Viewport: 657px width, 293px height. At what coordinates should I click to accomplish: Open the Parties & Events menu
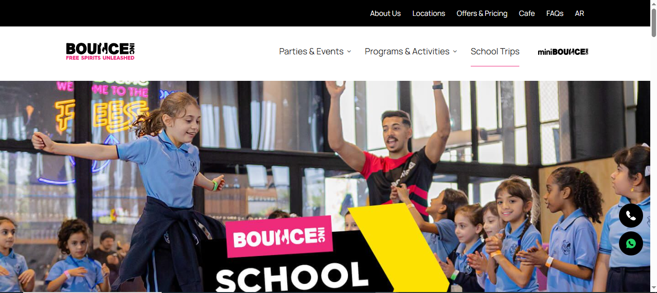311,51
